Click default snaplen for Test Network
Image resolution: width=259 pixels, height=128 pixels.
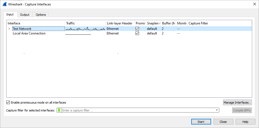pos(152,29)
